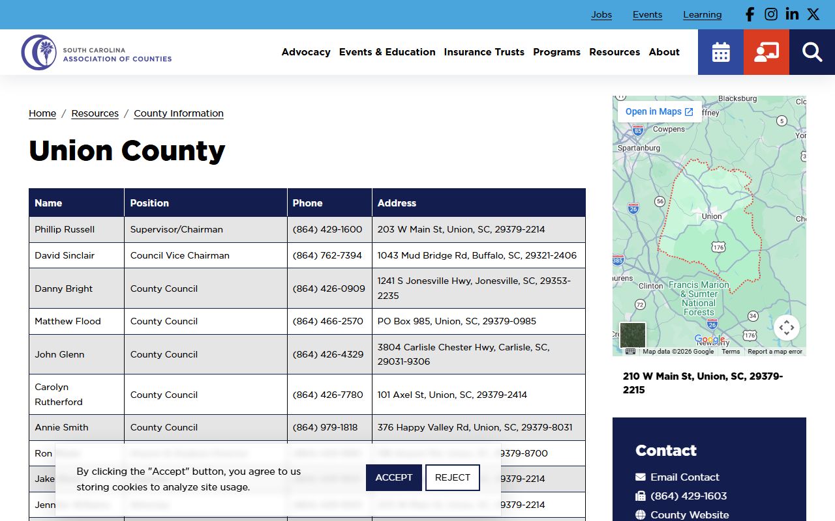835x521 pixels.
Task: Select the Matthew Flood name cell
Action: pyautogui.click(x=77, y=321)
